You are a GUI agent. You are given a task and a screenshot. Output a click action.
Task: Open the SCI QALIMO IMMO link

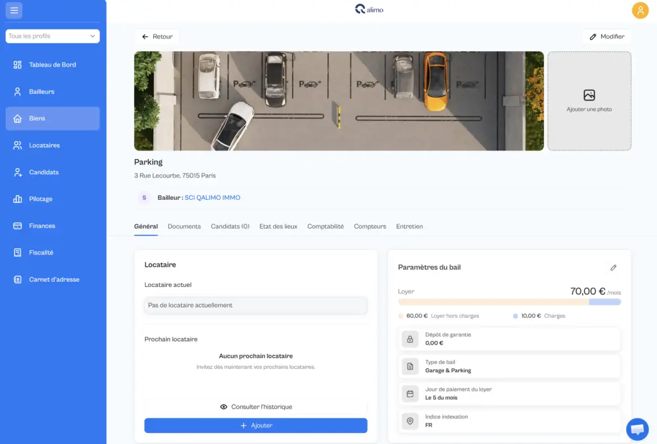pos(212,197)
